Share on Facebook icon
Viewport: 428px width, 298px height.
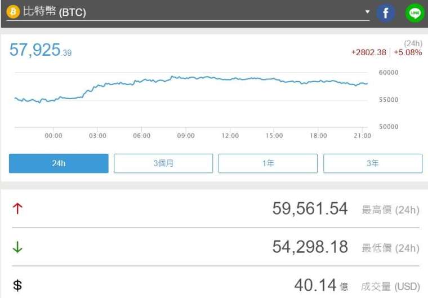pyautogui.click(x=385, y=13)
